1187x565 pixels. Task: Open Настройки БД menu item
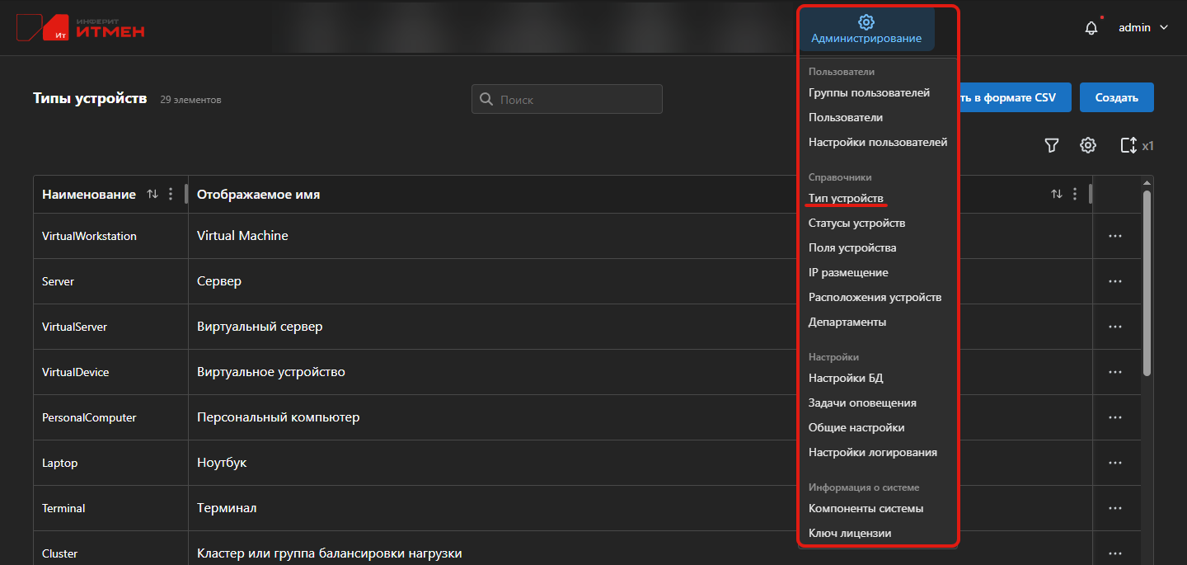[846, 378]
